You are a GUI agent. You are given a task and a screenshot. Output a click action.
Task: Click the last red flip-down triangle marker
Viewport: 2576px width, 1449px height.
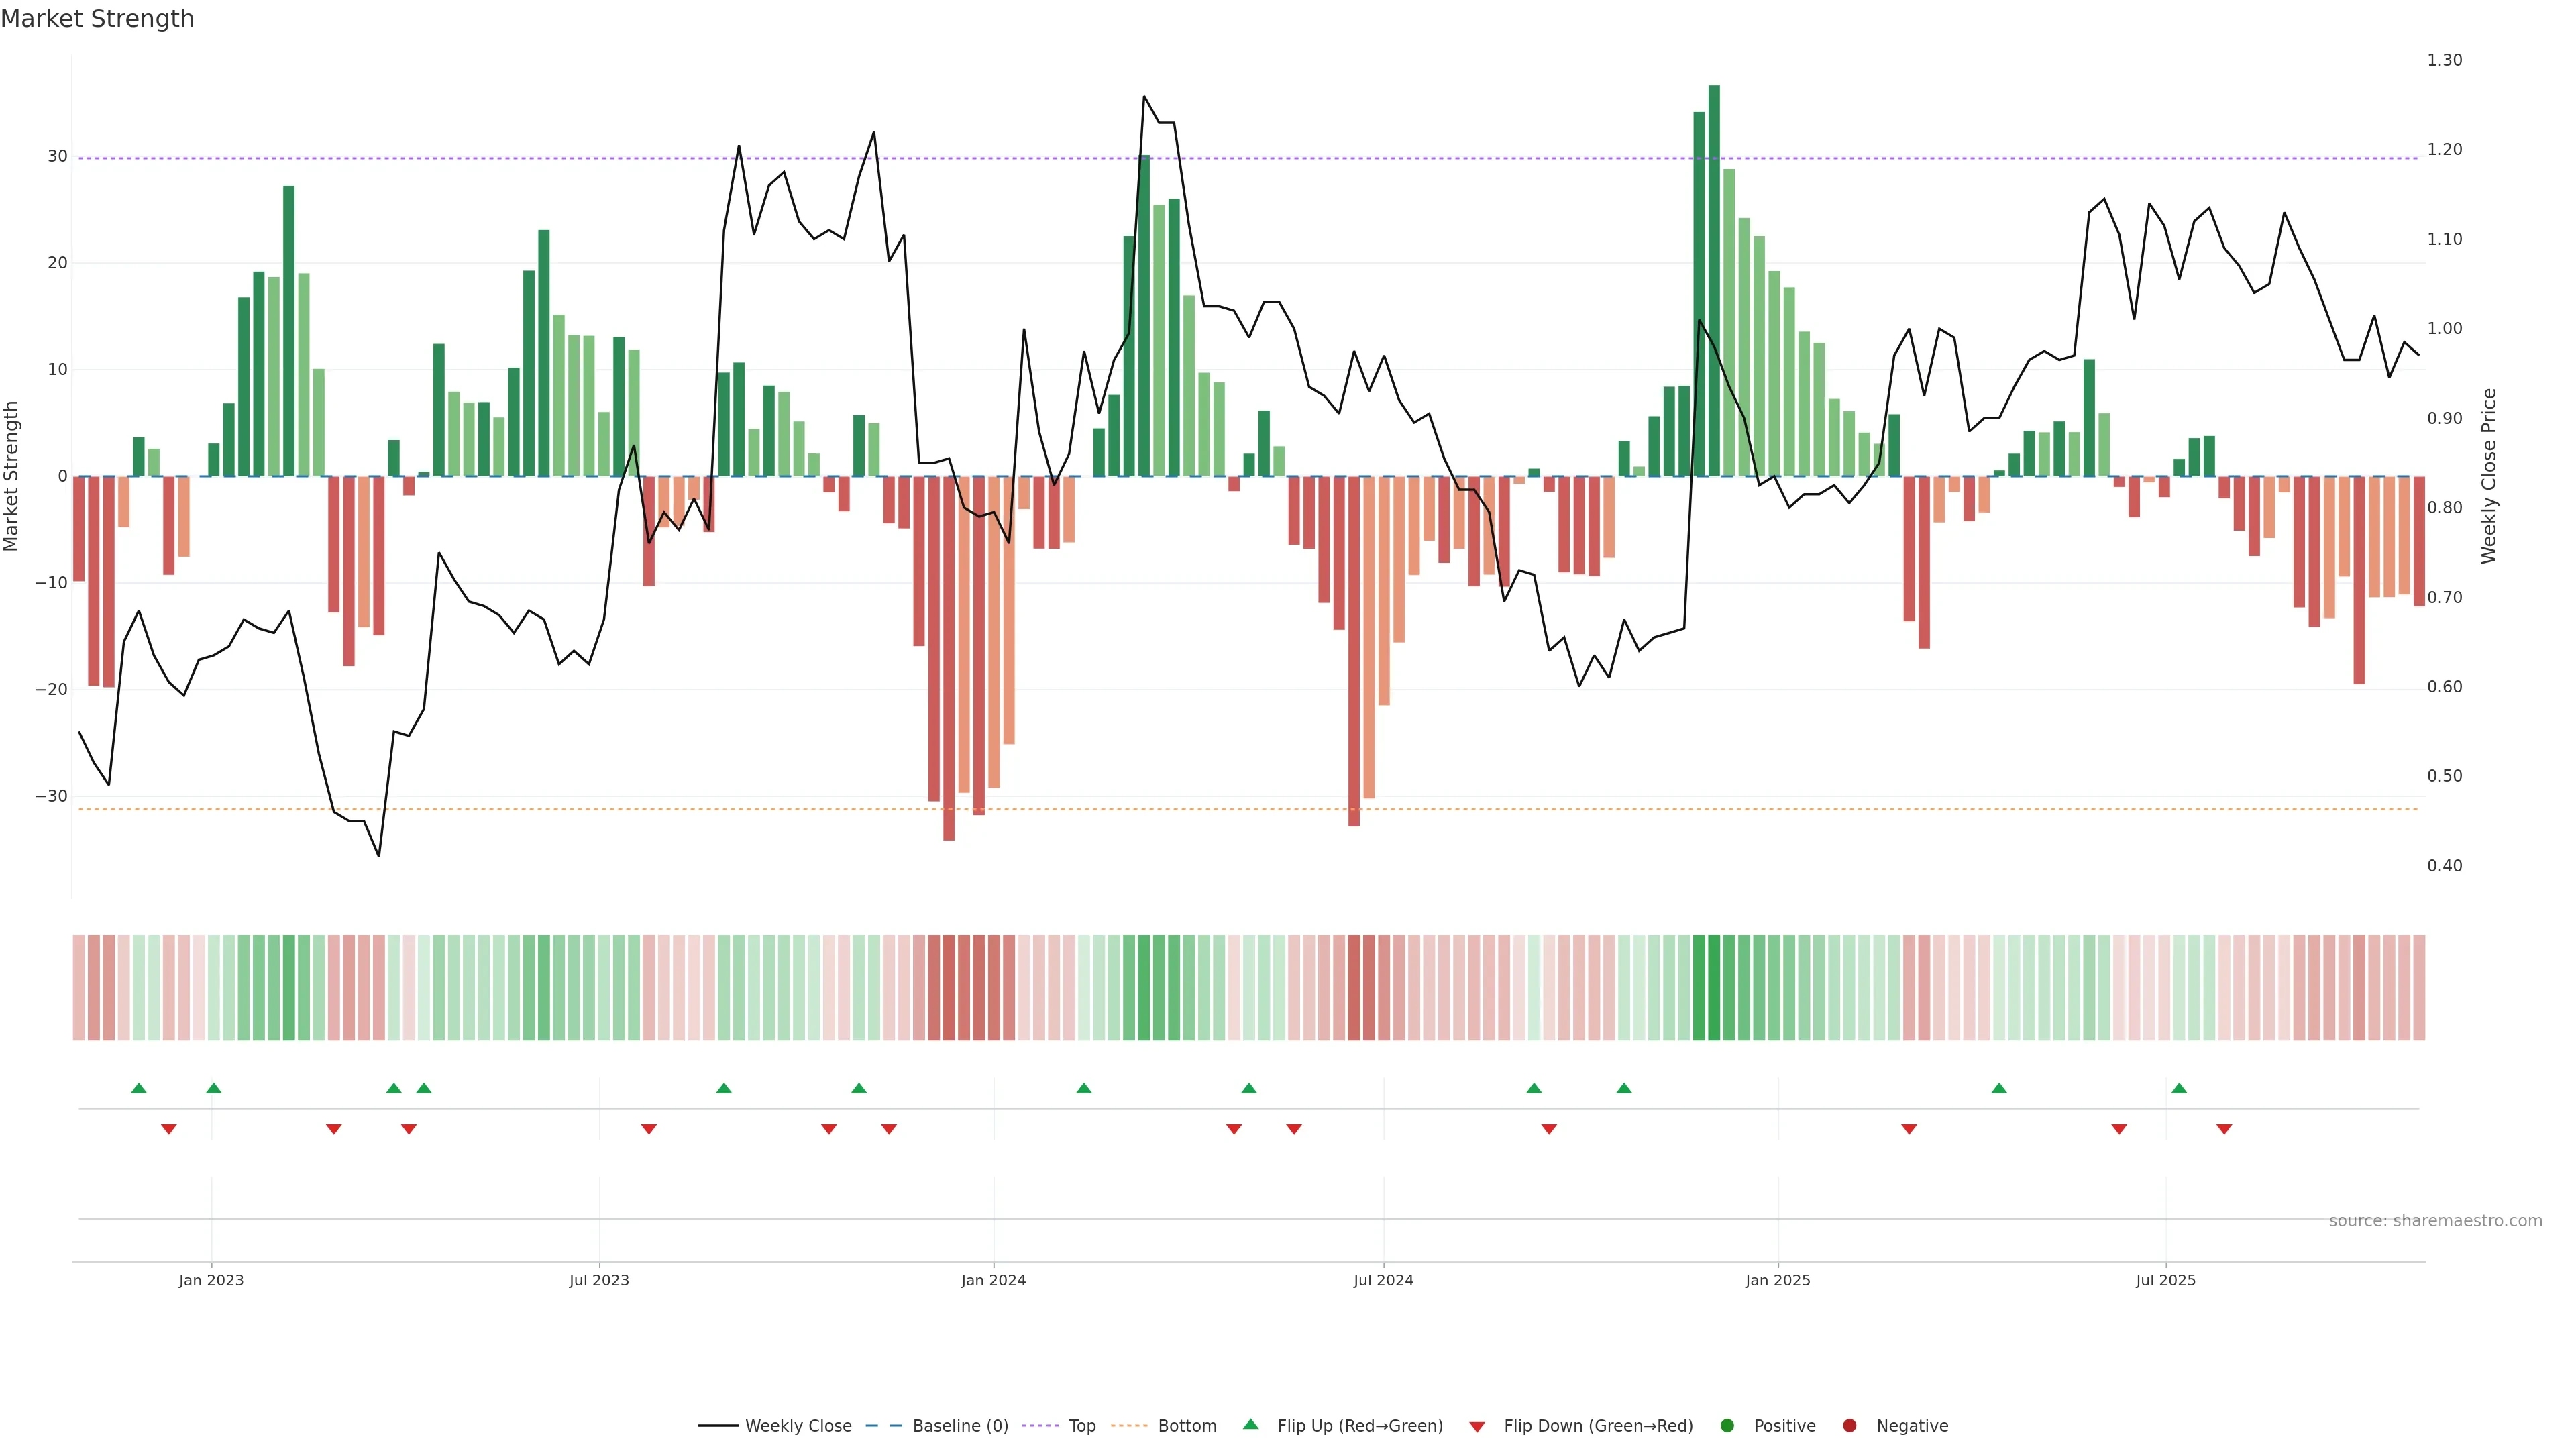point(2224,1129)
